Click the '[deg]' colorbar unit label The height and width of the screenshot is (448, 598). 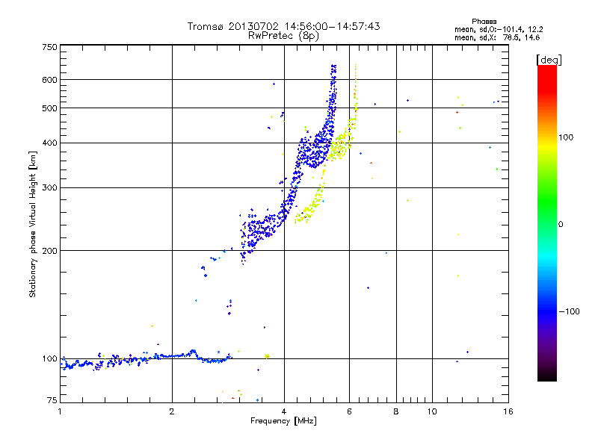pos(549,60)
